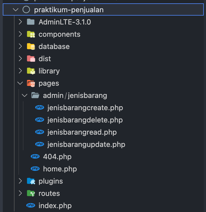
Task: Click PHP icon of 404.php
Action: 35,156
